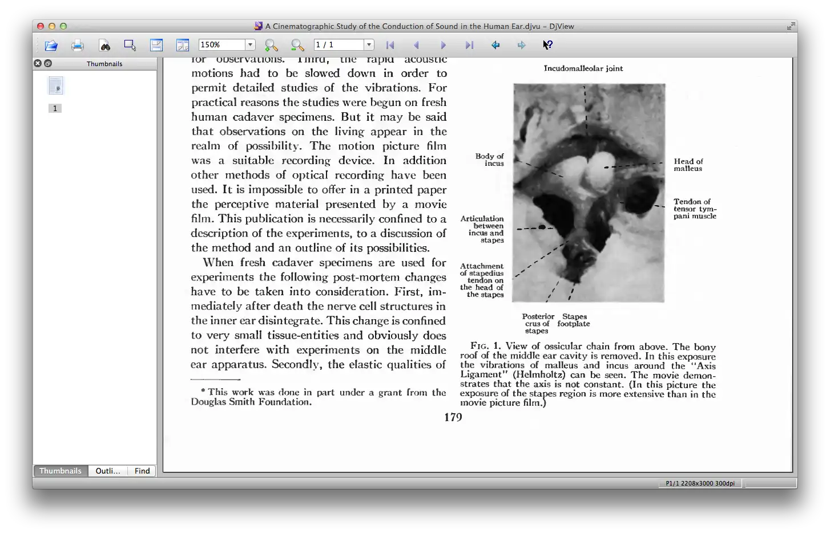Activate the What's This help cursor
The height and width of the screenshot is (534, 830).
(x=547, y=45)
